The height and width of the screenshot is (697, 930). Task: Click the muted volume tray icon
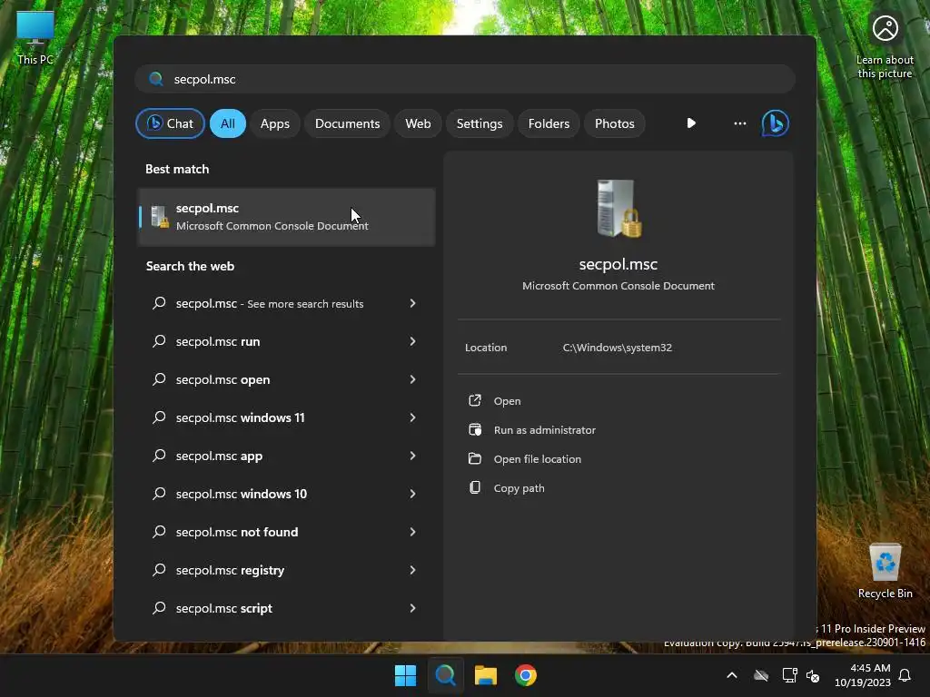click(x=813, y=675)
